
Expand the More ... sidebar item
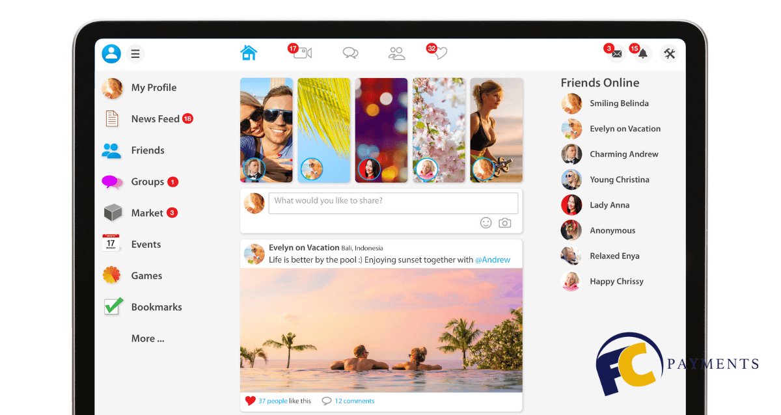[x=148, y=338]
